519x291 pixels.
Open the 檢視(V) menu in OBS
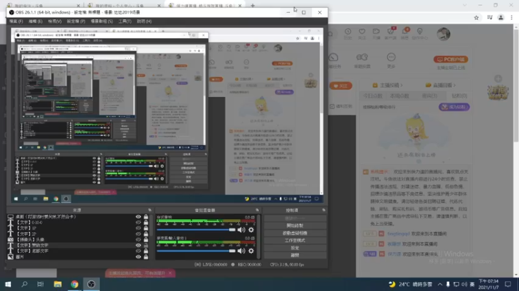coord(54,21)
